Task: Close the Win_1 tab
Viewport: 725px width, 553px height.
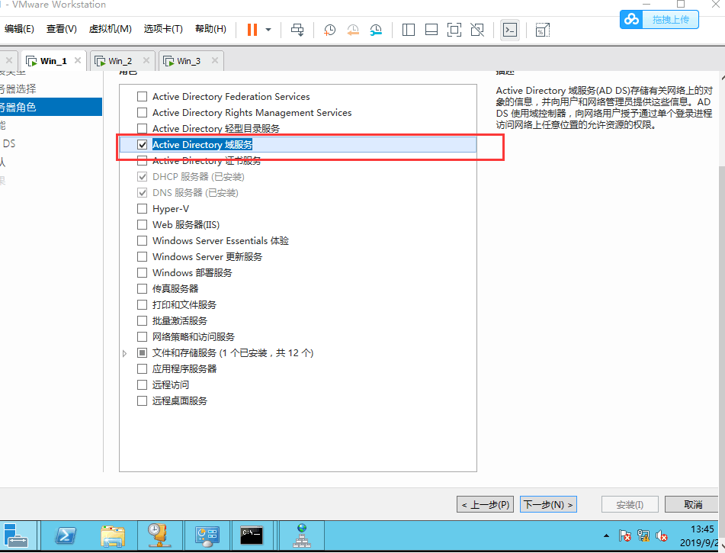Action: (x=78, y=60)
